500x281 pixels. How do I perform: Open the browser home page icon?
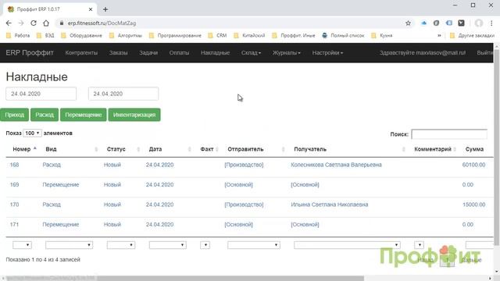[46, 23]
